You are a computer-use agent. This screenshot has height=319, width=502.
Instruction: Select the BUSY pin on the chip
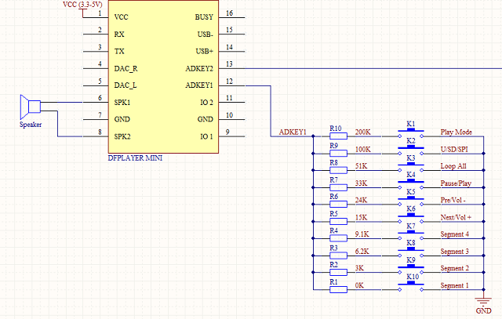tap(202, 16)
